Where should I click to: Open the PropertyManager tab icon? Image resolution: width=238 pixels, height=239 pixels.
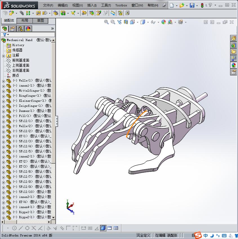tap(12, 29)
